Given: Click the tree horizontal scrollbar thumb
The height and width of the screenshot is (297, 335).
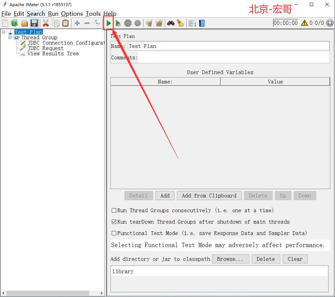Looking at the screenshot, I should tap(47, 293).
